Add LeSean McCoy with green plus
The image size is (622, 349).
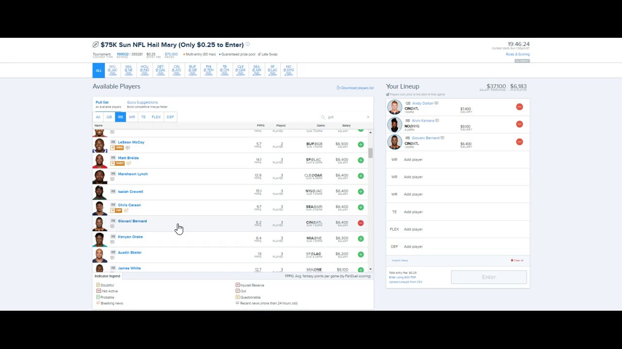pyautogui.click(x=361, y=144)
